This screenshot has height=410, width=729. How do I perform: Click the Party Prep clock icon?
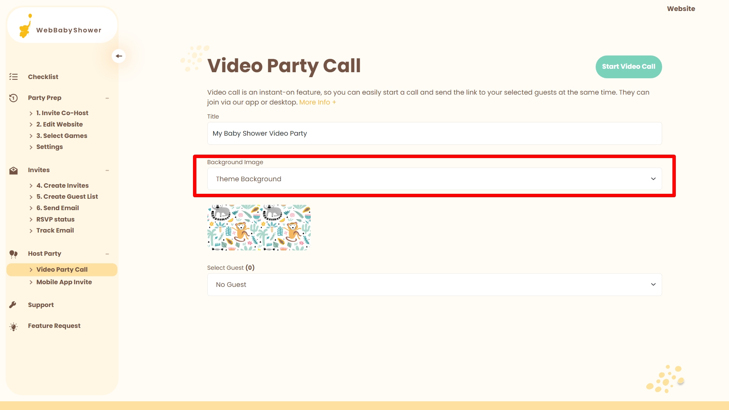point(14,98)
